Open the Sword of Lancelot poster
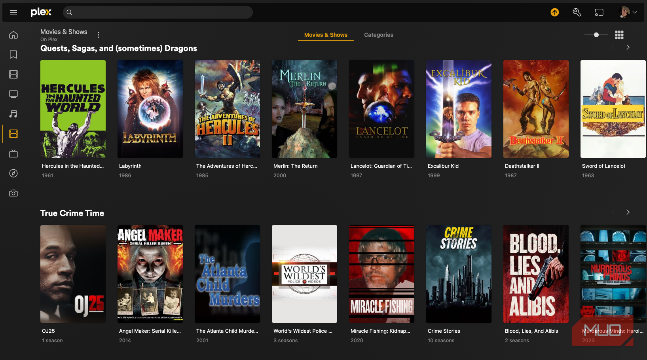This screenshot has width=647, height=360. (x=613, y=109)
